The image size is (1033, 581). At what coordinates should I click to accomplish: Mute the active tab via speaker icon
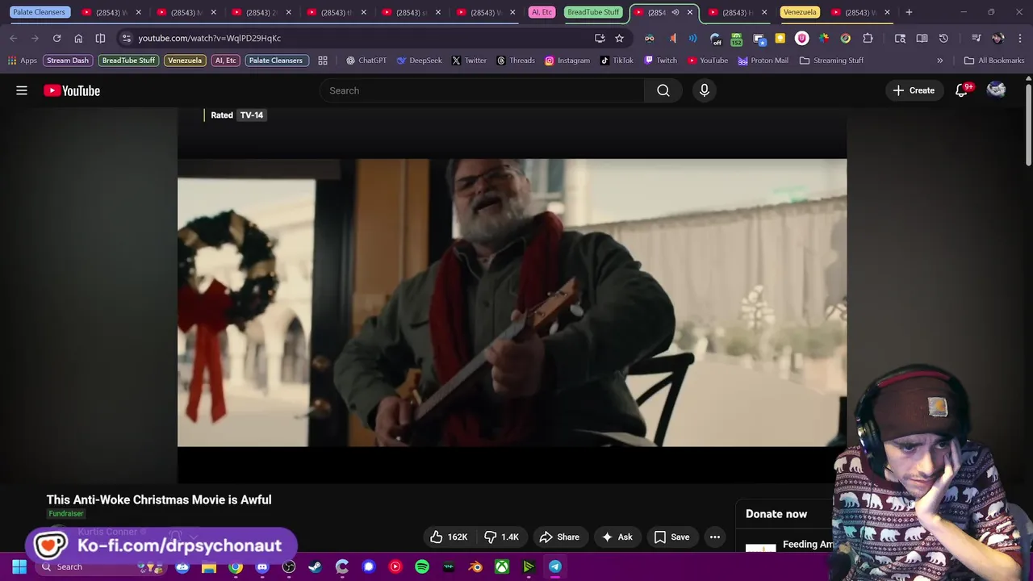coord(675,12)
